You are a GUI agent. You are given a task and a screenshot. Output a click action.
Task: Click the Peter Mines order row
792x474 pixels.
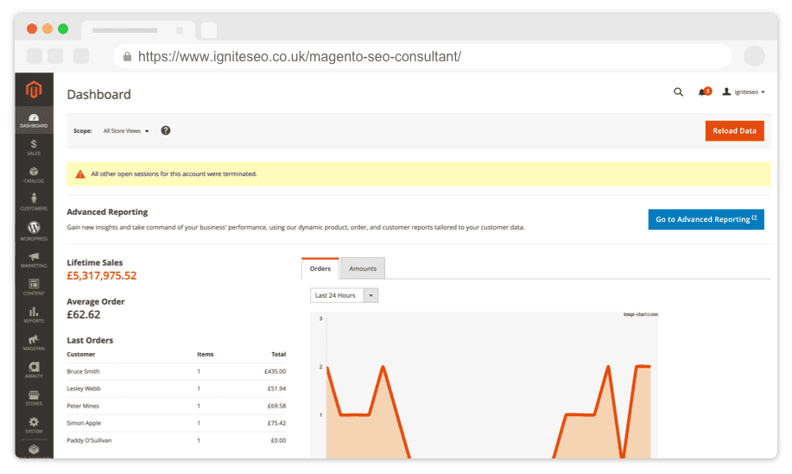176,406
